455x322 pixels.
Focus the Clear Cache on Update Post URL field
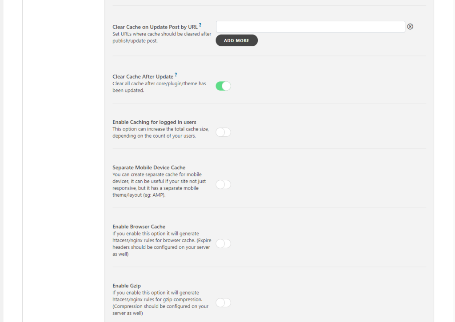click(311, 27)
